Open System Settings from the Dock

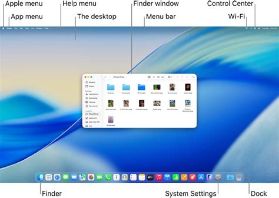pyautogui.click(x=218, y=177)
